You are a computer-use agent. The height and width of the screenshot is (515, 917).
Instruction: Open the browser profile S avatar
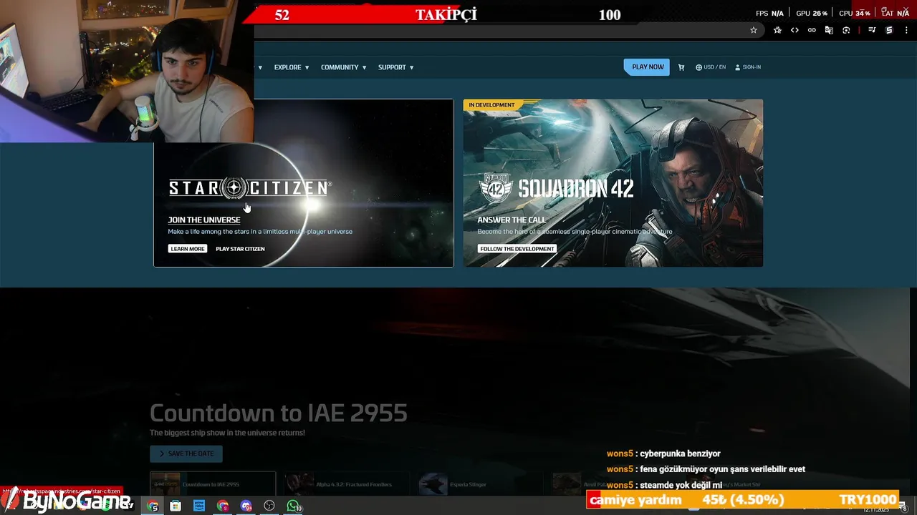click(x=889, y=30)
